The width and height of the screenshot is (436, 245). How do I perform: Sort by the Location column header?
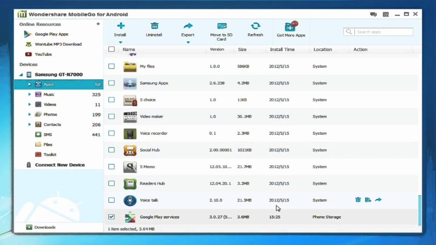tap(323, 49)
